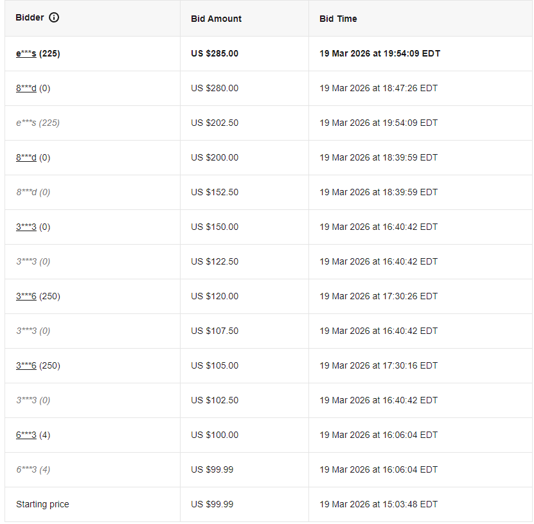Click bid time 16:40:42 in $102.50 row

(x=378, y=401)
